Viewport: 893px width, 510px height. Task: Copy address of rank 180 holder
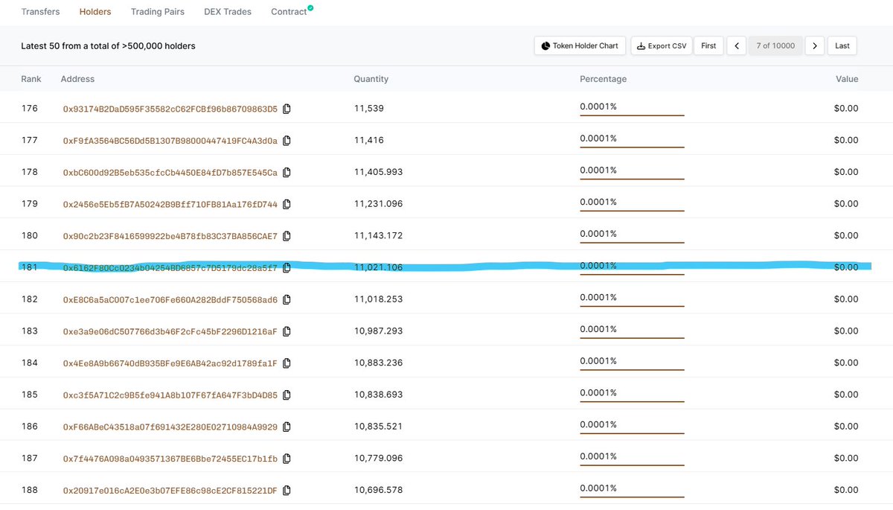[287, 235]
